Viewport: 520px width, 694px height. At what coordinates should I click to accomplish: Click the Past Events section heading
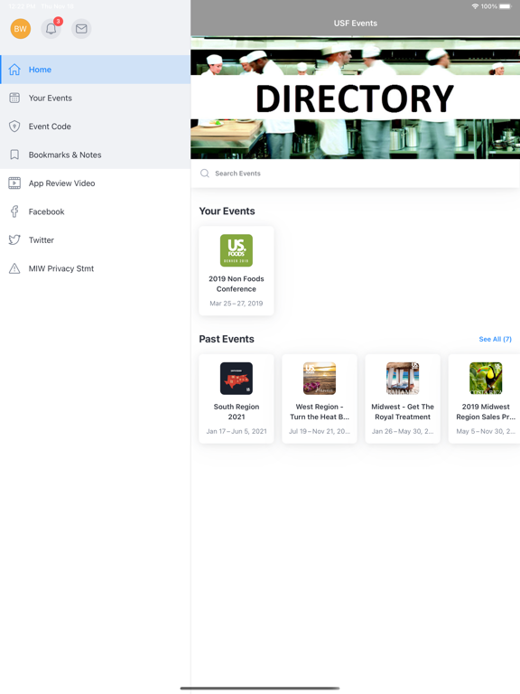tap(227, 339)
